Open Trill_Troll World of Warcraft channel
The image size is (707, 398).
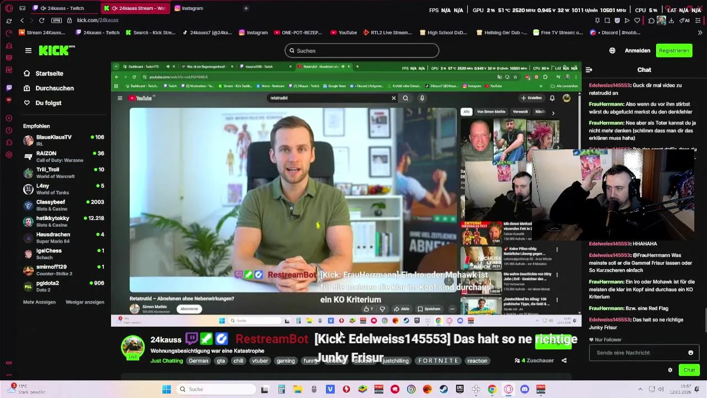click(x=64, y=173)
